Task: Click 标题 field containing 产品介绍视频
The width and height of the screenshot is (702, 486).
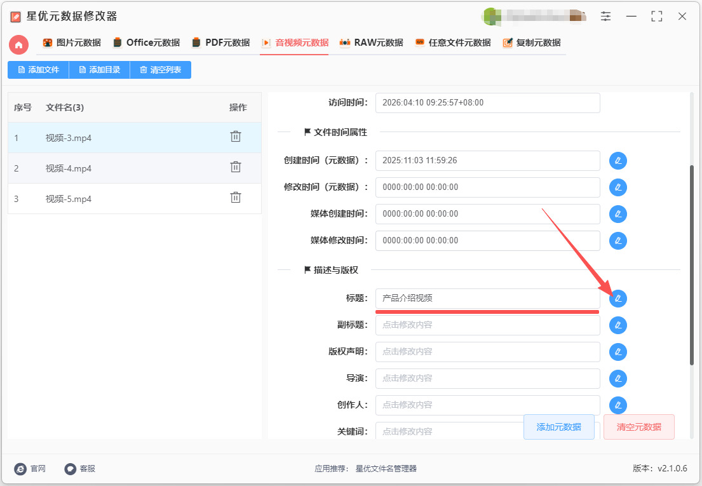Action: (x=487, y=298)
